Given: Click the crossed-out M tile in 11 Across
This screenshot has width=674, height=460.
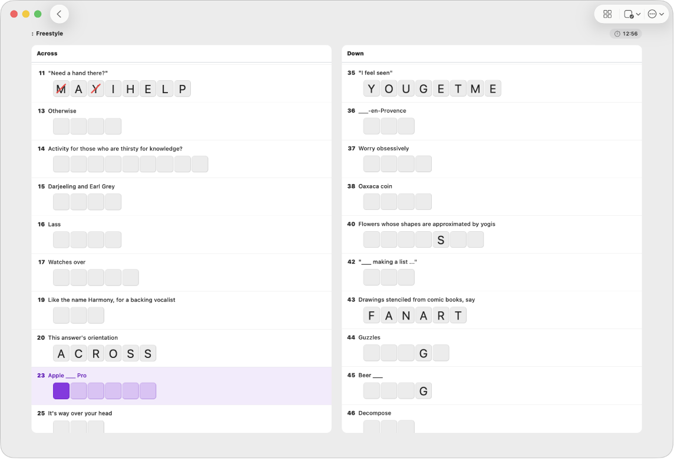Looking at the screenshot, I should pos(61,89).
